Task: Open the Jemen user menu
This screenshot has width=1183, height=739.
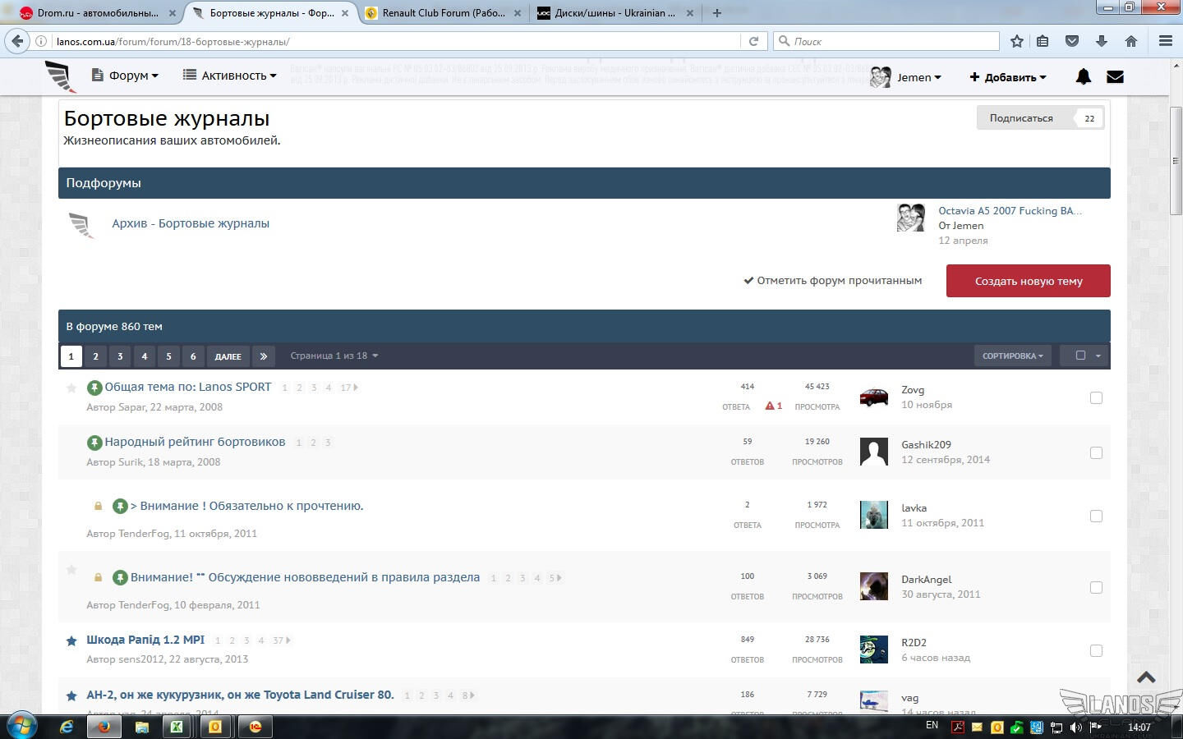Action: pyautogui.click(x=919, y=77)
